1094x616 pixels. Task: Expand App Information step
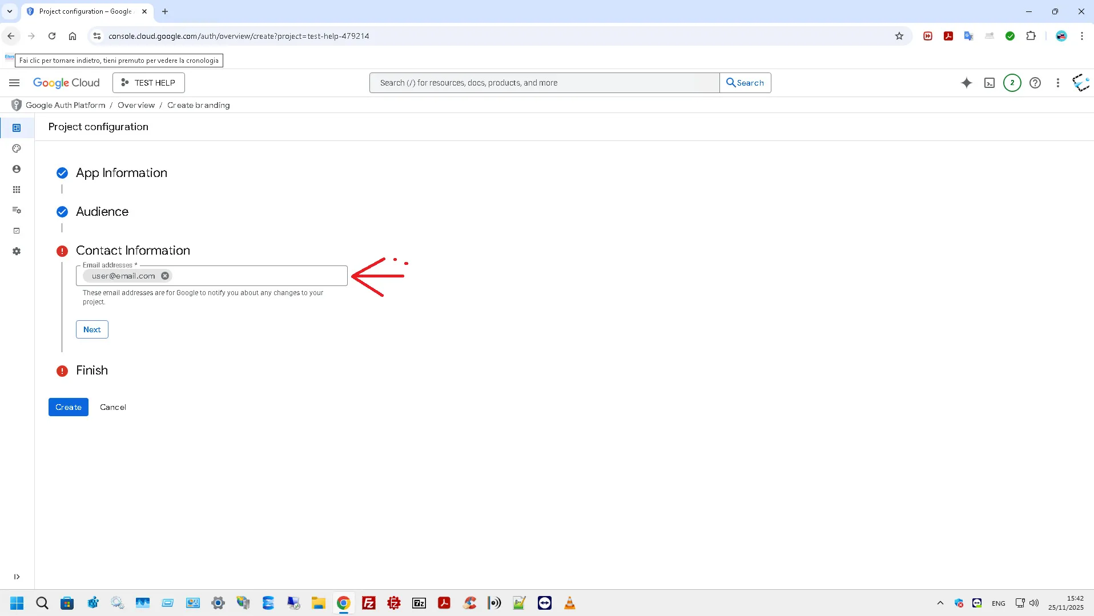tap(121, 173)
